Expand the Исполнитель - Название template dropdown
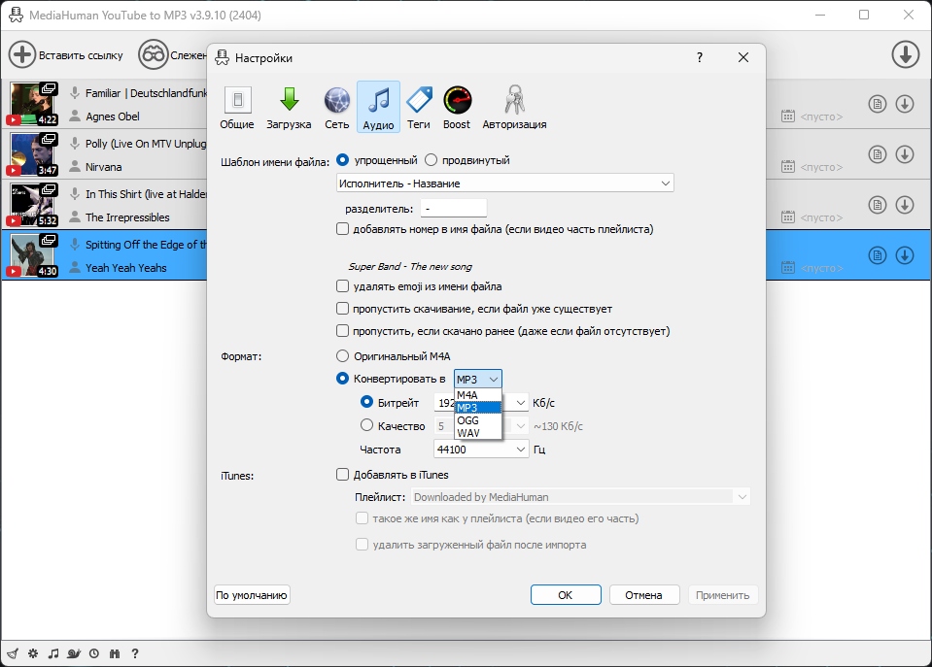Image resolution: width=932 pixels, height=667 pixels. [505, 183]
